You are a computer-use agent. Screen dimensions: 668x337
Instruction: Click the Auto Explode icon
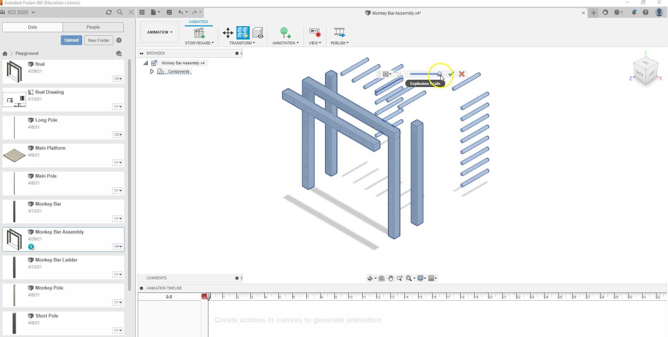point(243,33)
